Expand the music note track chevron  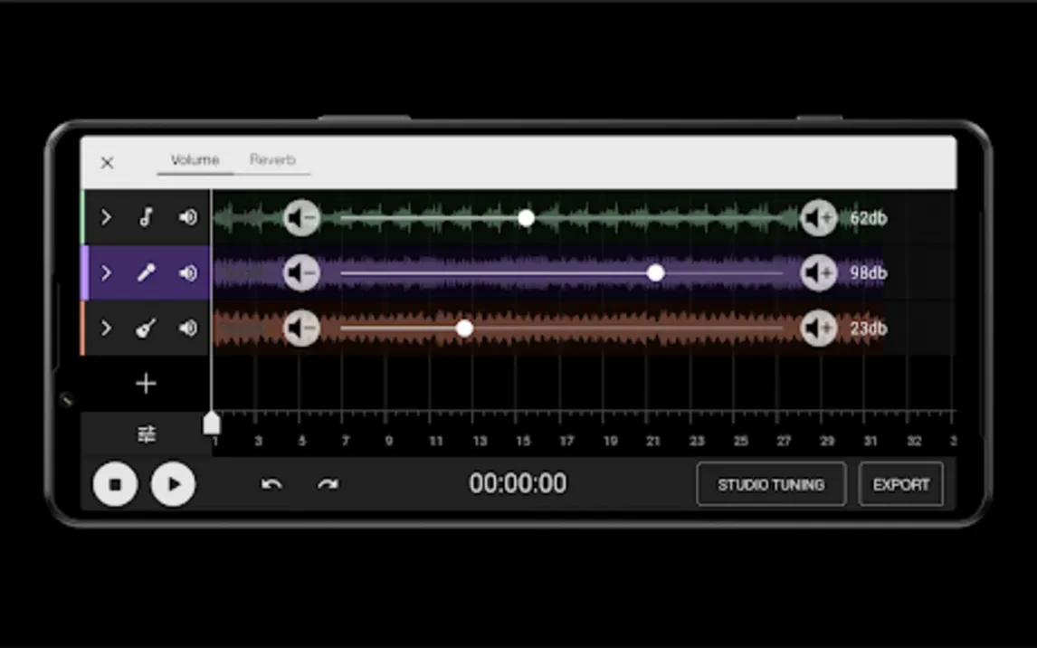106,217
